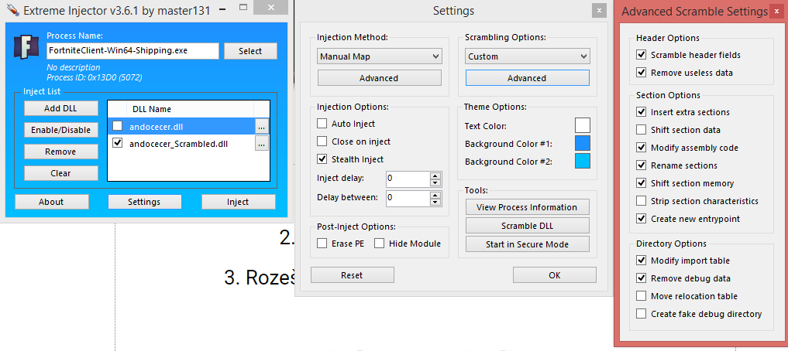Toggle Modify assembly code checkbox
This screenshot has height=351, width=788.
(641, 148)
